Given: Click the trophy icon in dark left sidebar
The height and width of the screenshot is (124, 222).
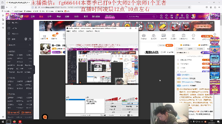Looking at the screenshot, I should point(9,39).
